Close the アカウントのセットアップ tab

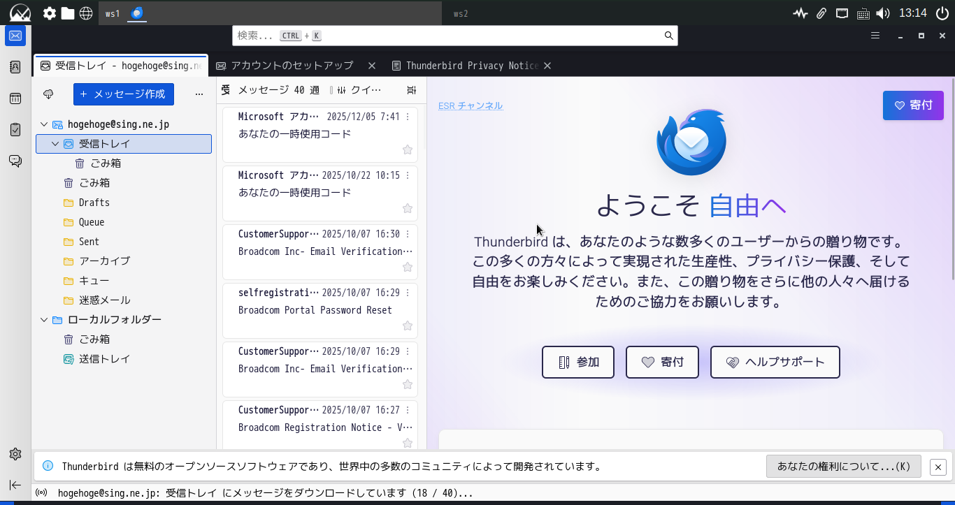[x=372, y=66]
